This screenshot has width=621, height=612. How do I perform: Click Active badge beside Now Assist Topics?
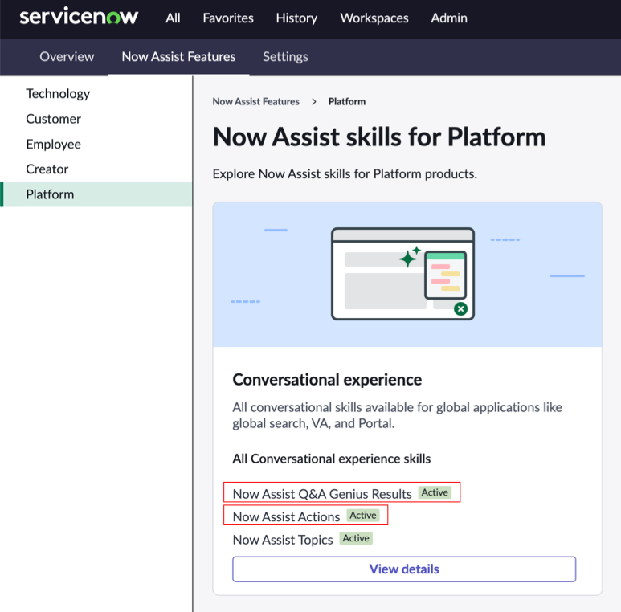[356, 538]
